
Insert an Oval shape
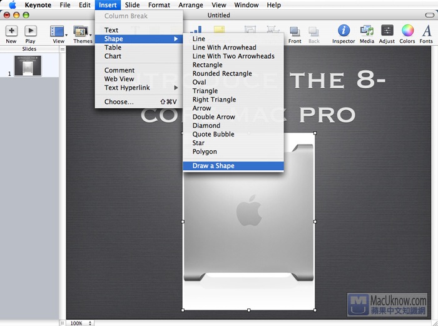coord(233,82)
